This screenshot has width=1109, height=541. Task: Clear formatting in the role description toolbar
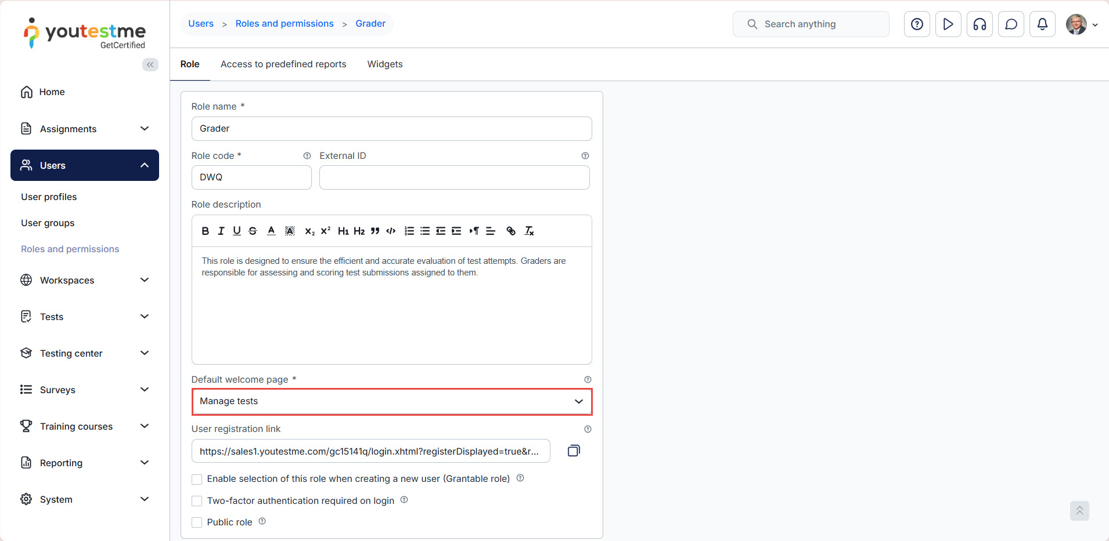coord(529,231)
